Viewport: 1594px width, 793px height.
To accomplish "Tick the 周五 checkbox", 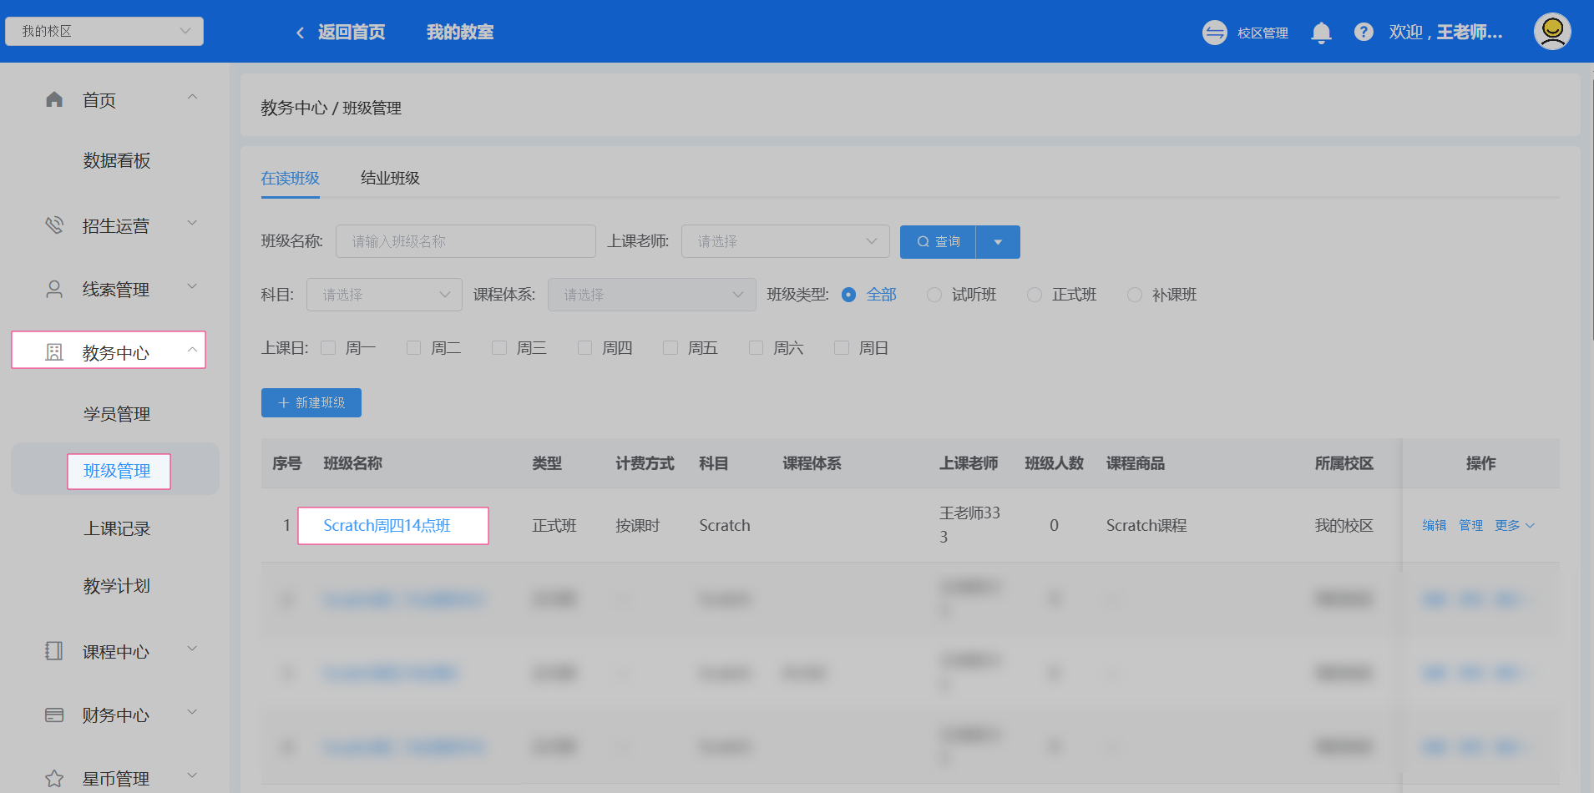I will click(670, 348).
